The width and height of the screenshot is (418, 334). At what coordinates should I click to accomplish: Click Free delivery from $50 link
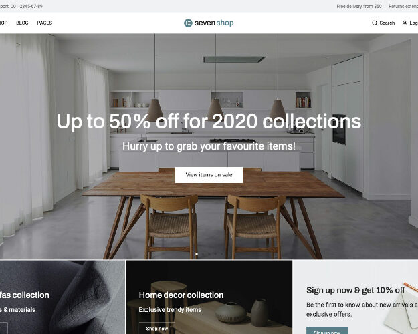(359, 6)
